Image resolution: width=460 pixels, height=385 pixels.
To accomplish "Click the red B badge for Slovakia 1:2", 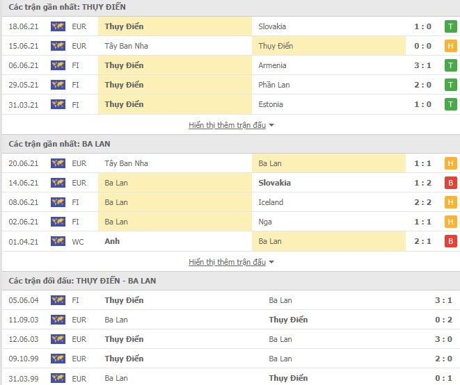I will tap(451, 183).
